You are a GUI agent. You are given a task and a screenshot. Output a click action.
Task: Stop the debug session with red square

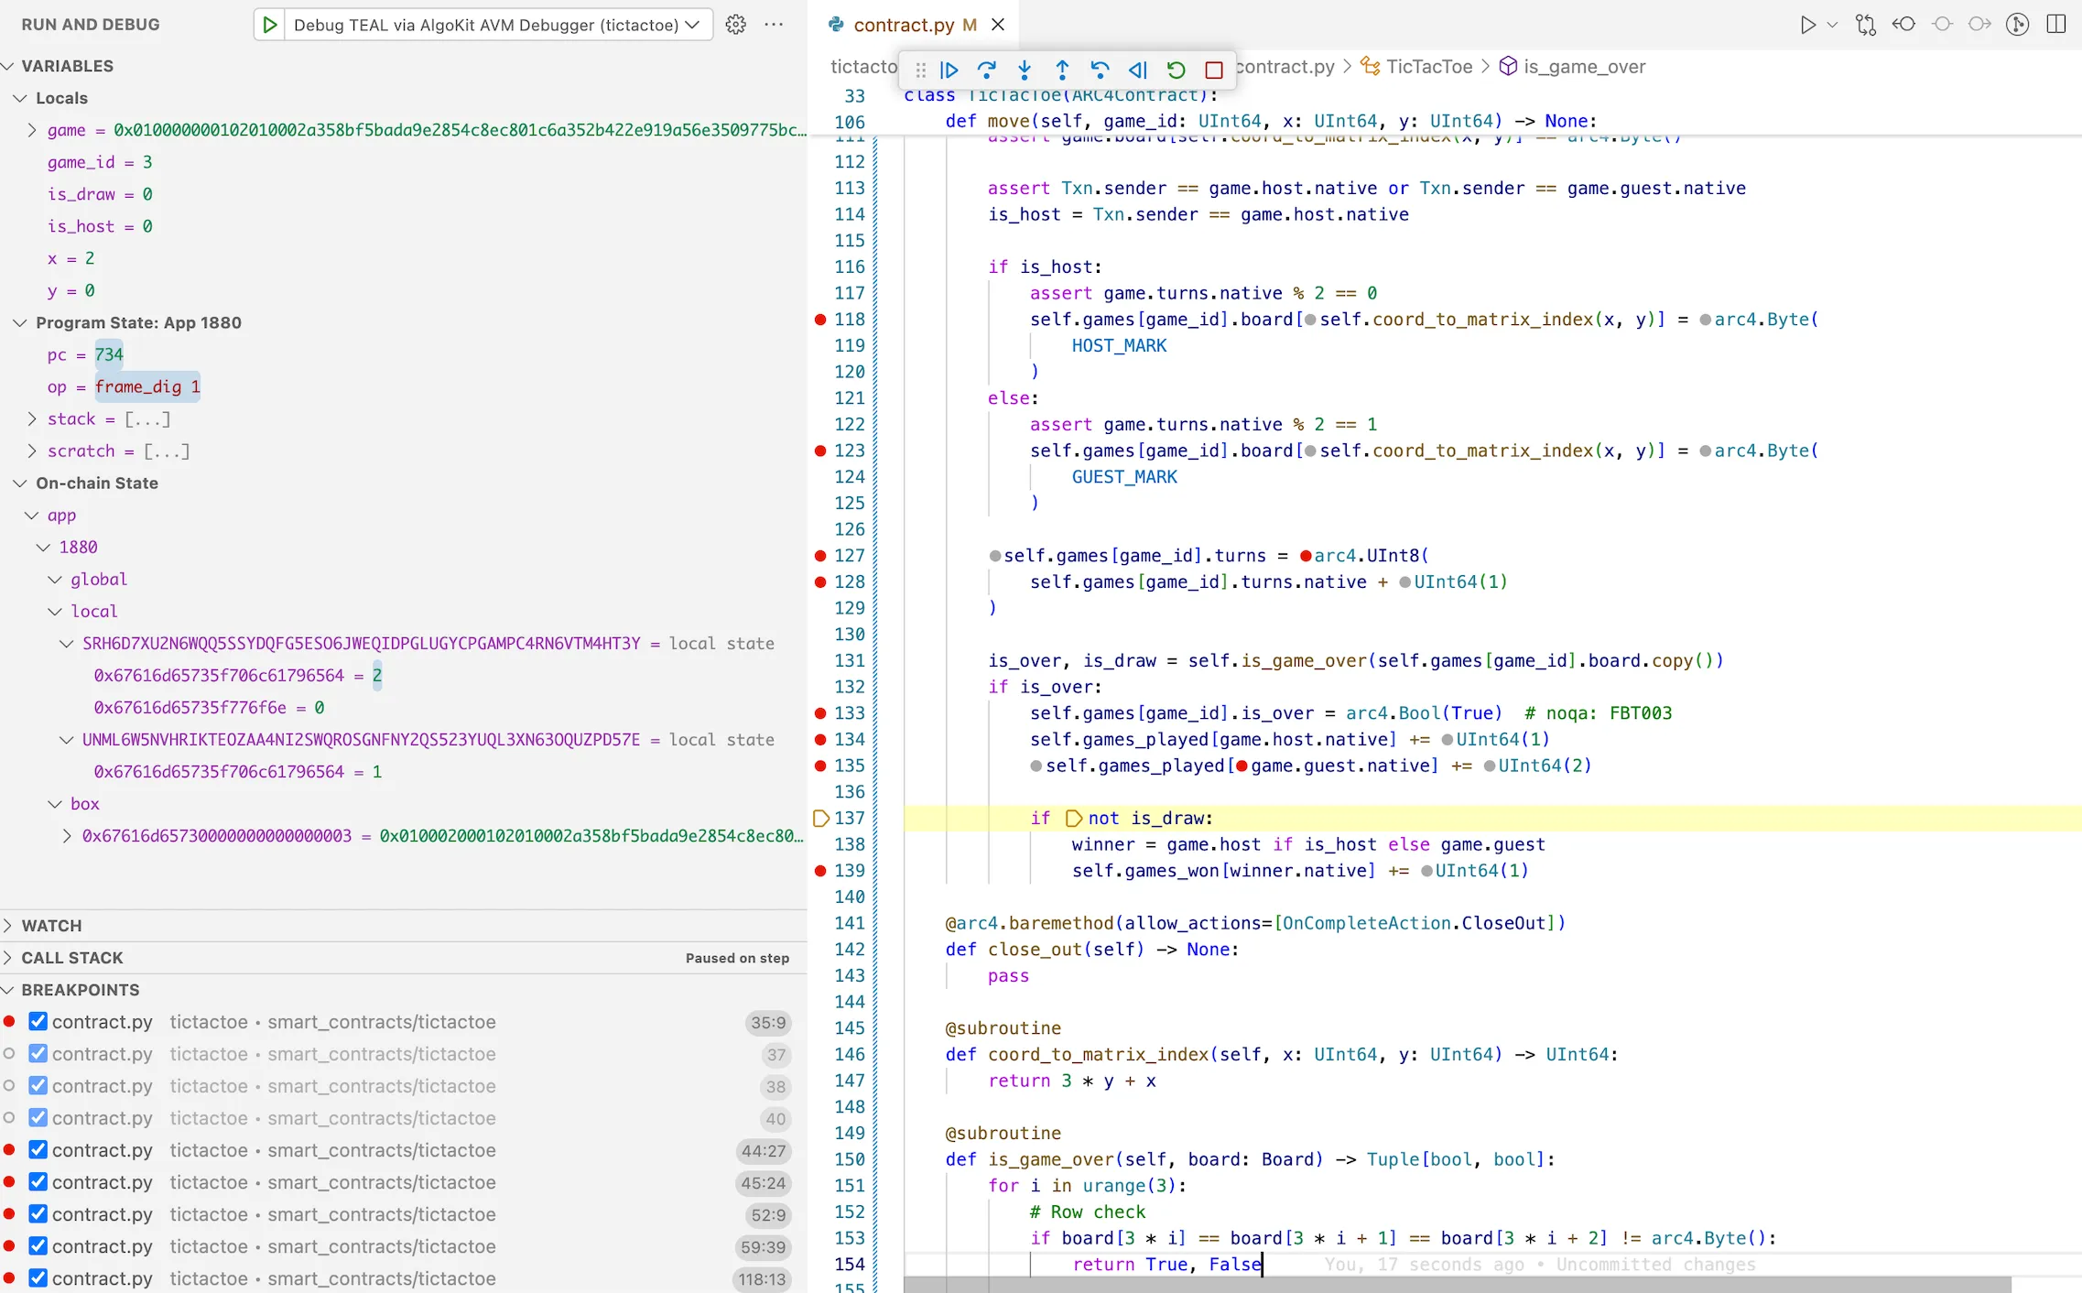(x=1214, y=70)
